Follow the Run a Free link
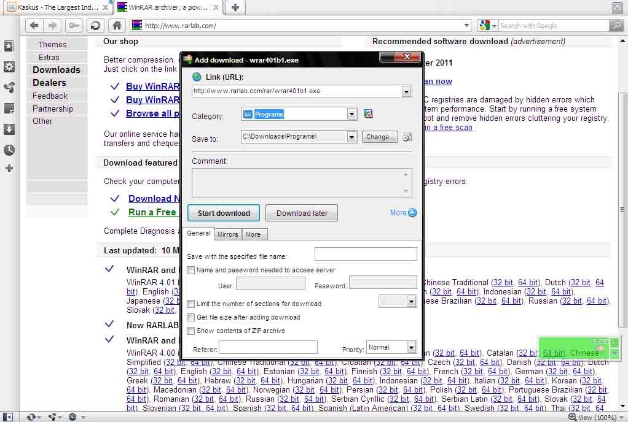 point(152,212)
